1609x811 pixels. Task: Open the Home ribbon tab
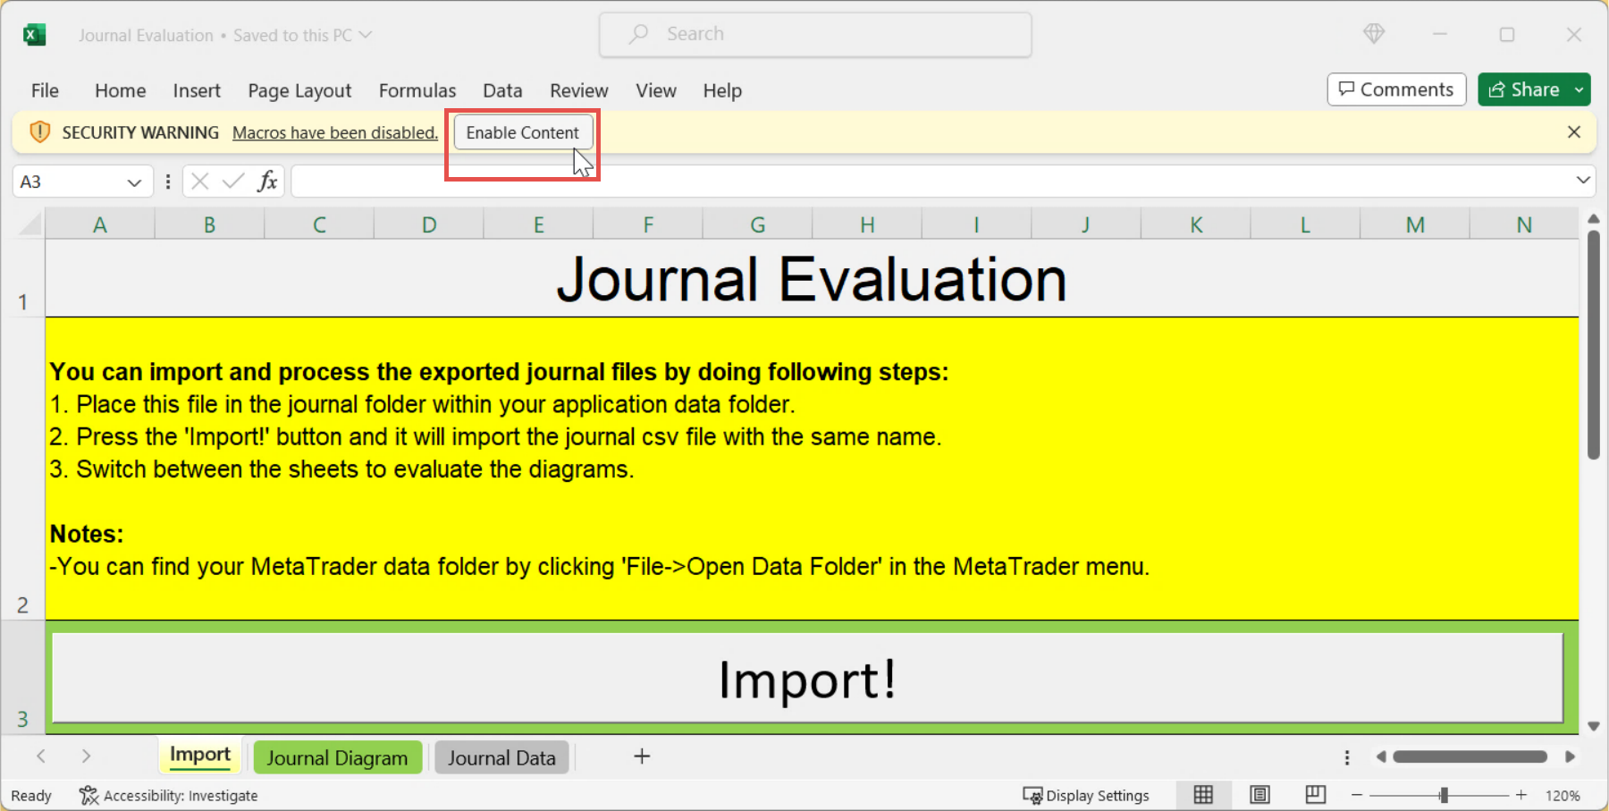pos(120,90)
